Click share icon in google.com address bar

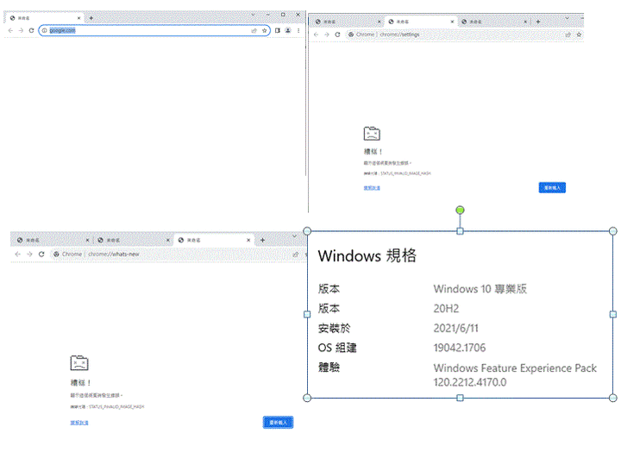254,30
